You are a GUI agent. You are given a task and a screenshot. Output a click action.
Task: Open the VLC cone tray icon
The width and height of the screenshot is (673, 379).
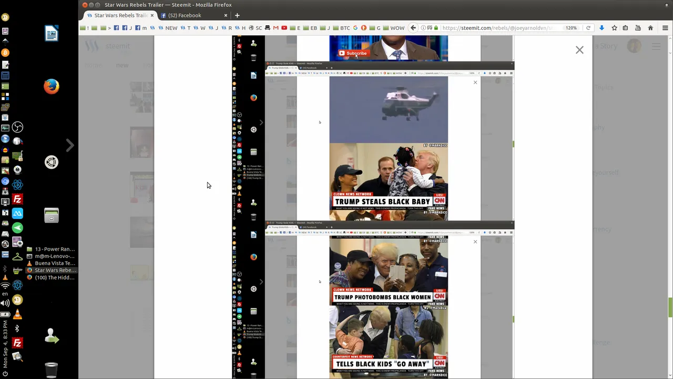[17, 314]
